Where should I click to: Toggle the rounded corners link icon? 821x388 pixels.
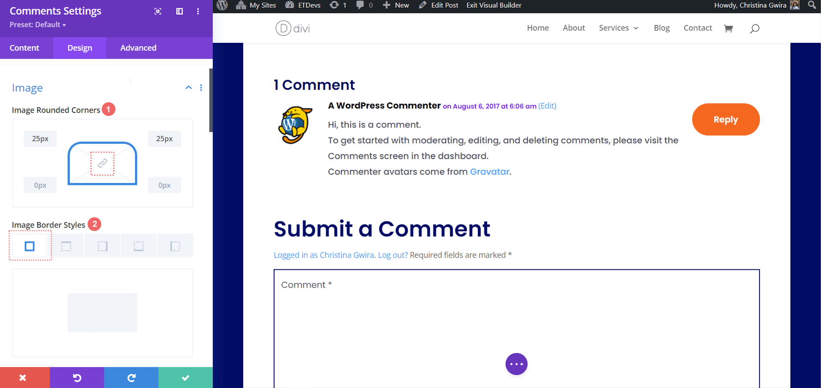click(102, 163)
